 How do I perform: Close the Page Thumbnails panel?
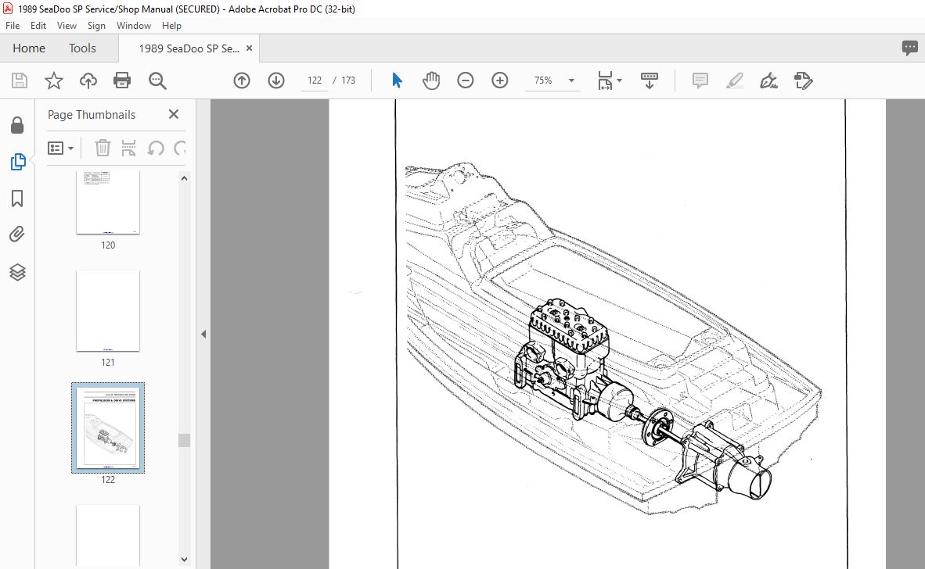tap(174, 114)
